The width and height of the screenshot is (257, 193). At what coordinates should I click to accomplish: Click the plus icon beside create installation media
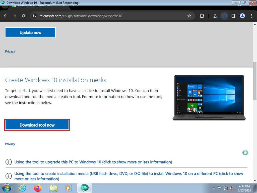point(9,176)
